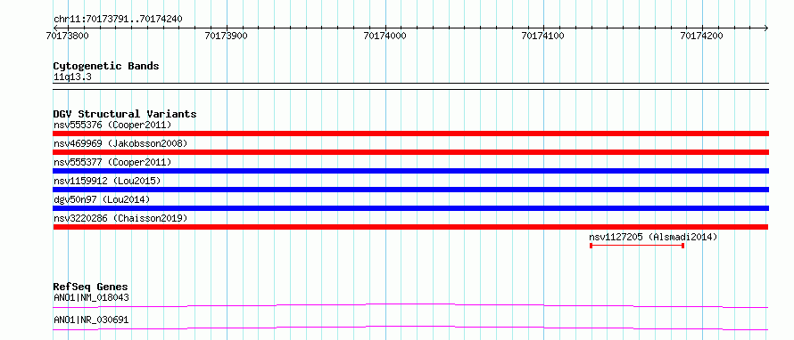Click the left arrowhead of the ruler

pyautogui.click(x=55, y=28)
